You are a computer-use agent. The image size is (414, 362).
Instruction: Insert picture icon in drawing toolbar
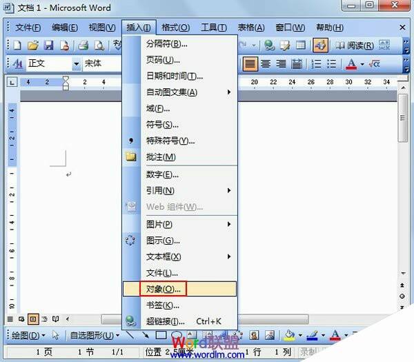(270, 335)
